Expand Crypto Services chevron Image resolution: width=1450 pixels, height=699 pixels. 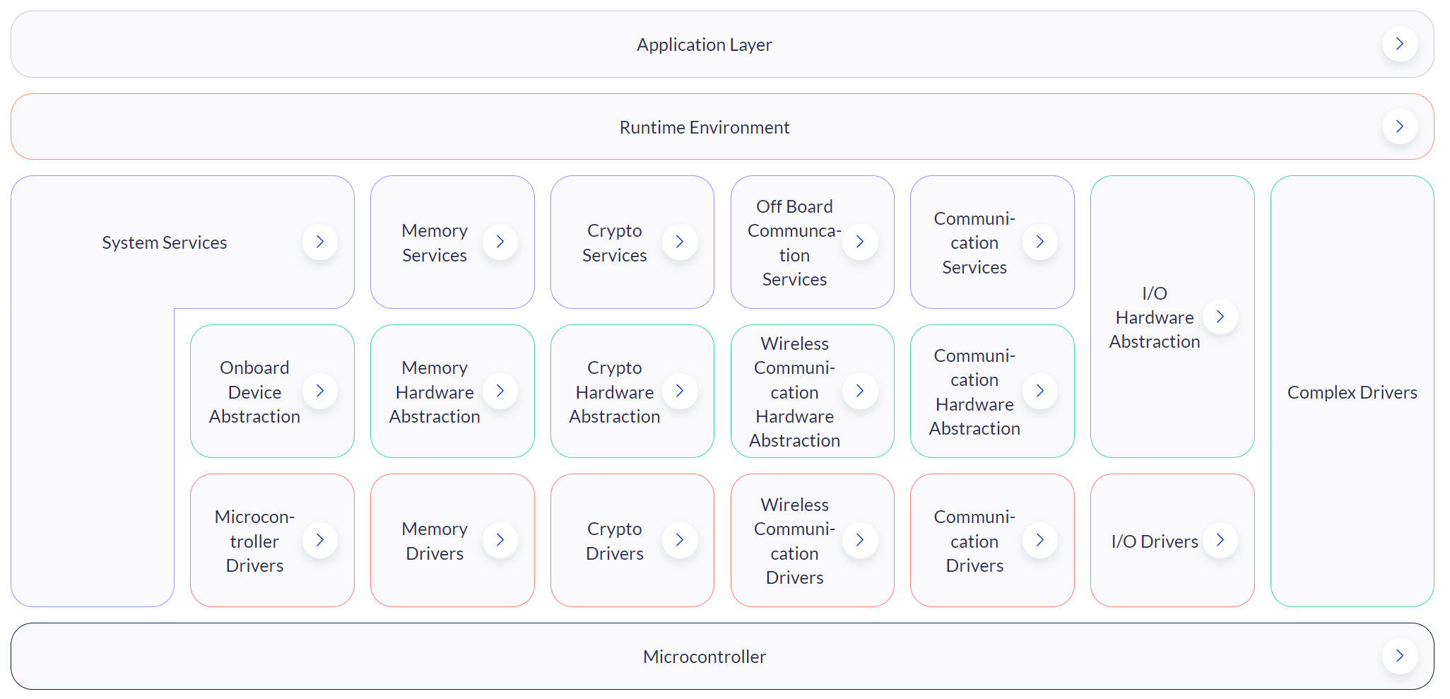coord(680,242)
